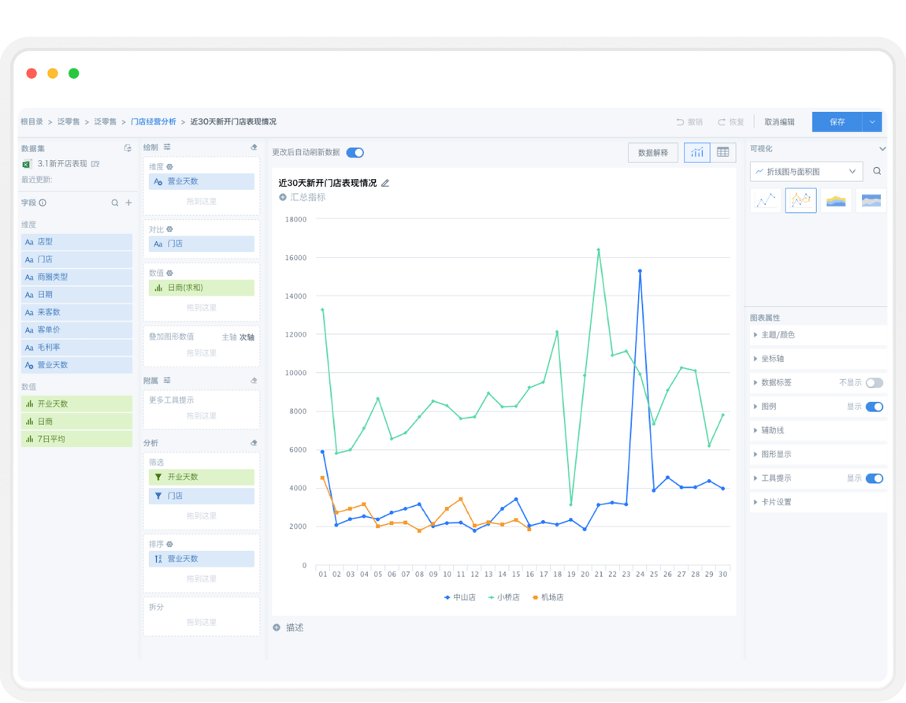Screen dimensions: 906x703
Task: Open the save button dropdown arrow
Action: (871, 122)
